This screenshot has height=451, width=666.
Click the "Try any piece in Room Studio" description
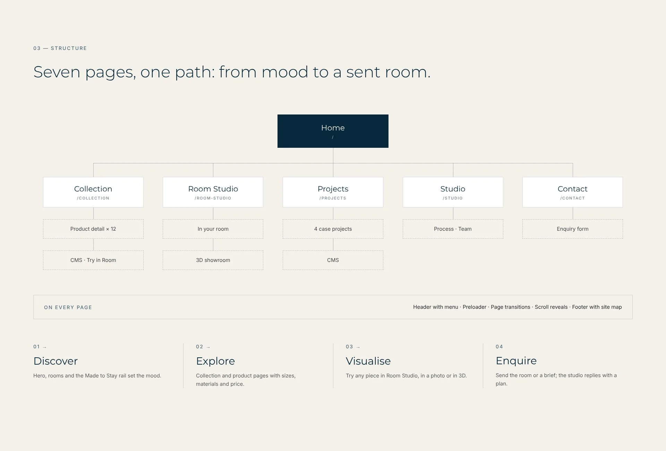(406, 376)
